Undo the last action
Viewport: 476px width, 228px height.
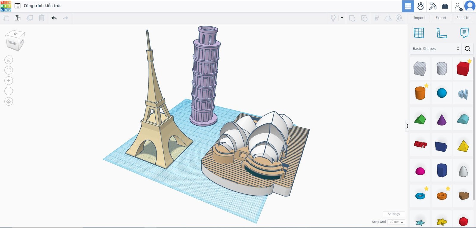54,18
